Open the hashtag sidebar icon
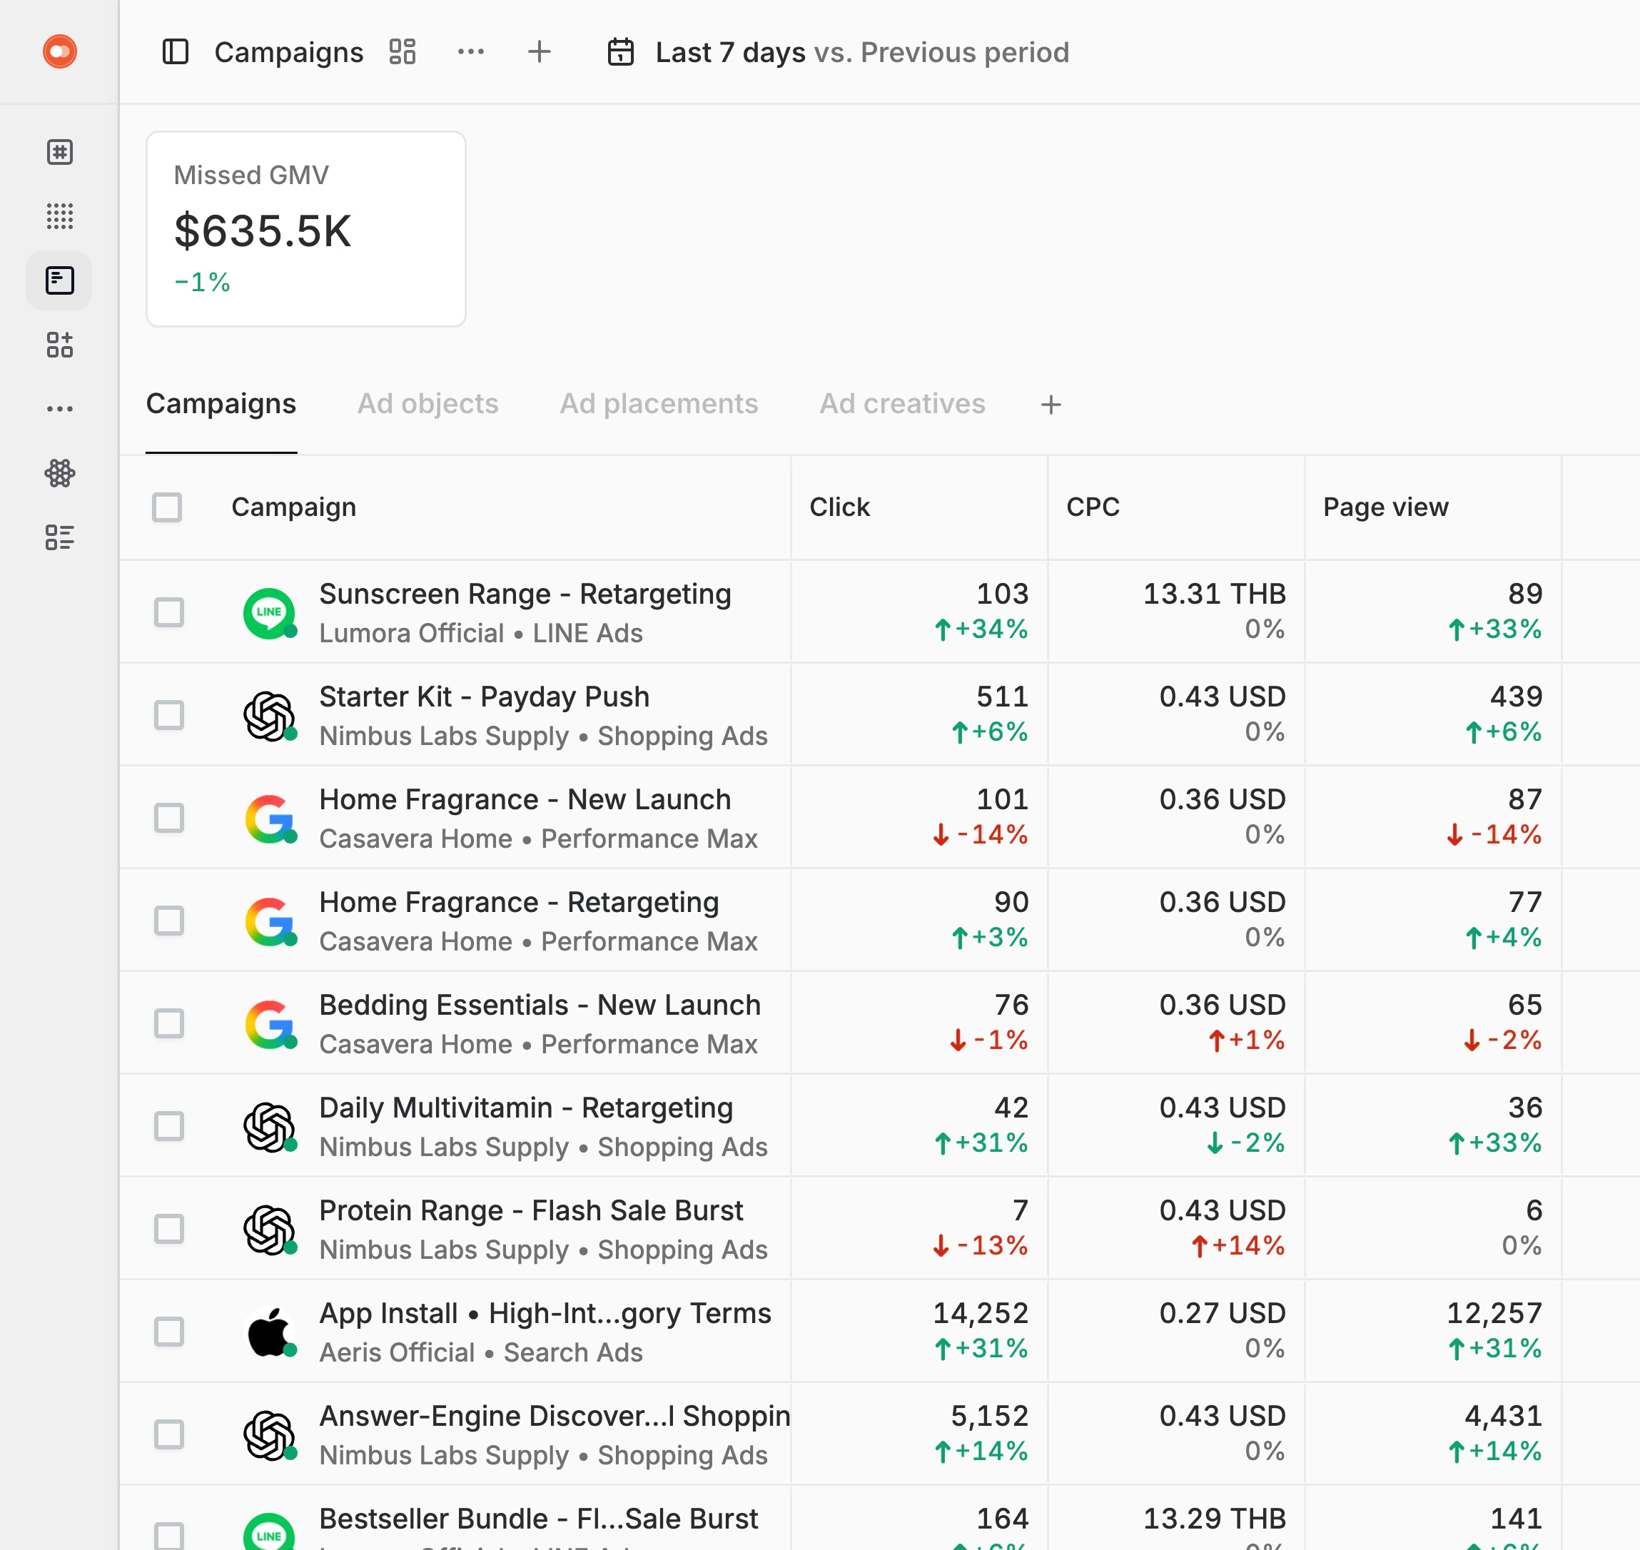 [59, 152]
